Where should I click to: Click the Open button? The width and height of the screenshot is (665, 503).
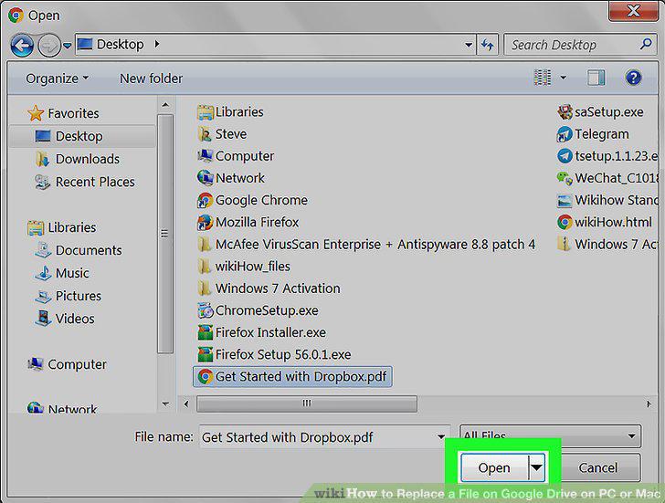point(494,467)
